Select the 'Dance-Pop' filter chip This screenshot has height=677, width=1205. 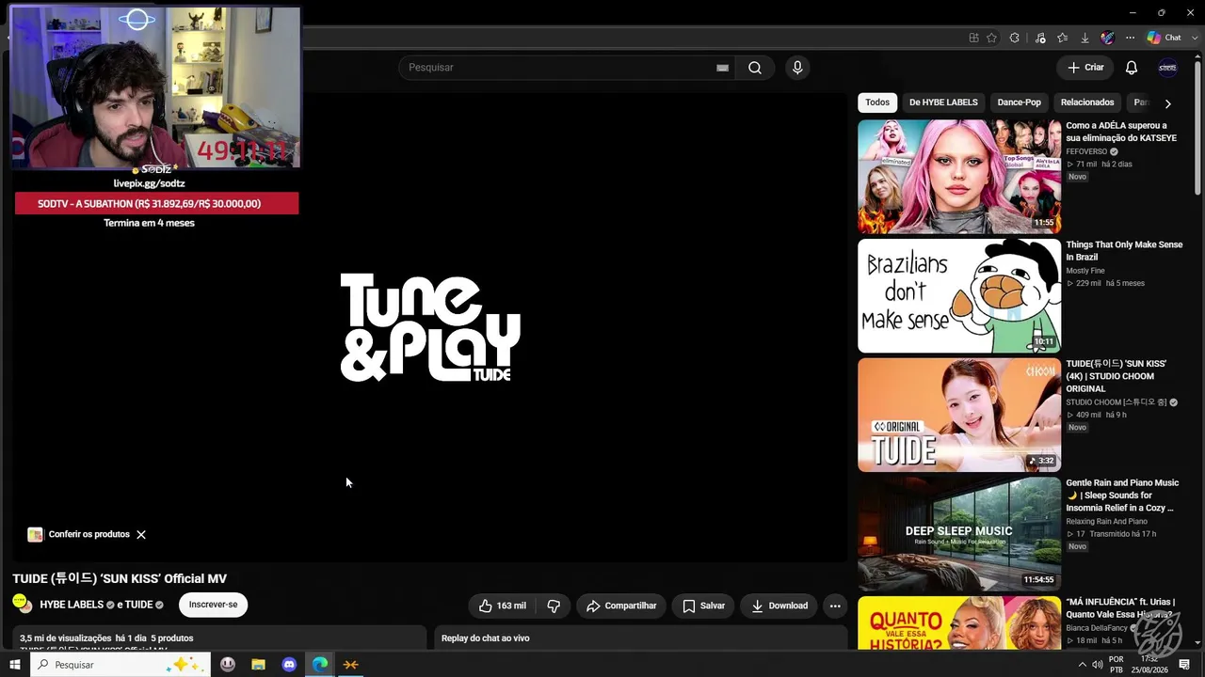pyautogui.click(x=1020, y=102)
